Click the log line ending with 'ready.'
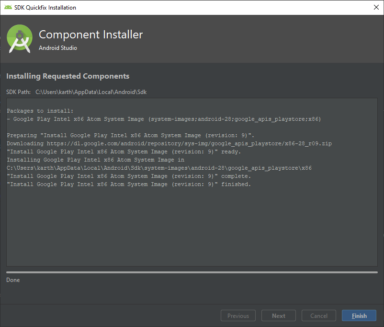This screenshot has width=384, height=327. [x=124, y=152]
